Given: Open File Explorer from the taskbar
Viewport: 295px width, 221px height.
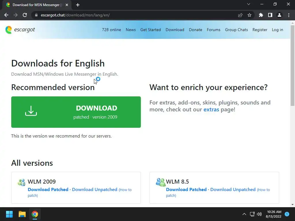Looking at the screenshot, I should tap(22, 214).
